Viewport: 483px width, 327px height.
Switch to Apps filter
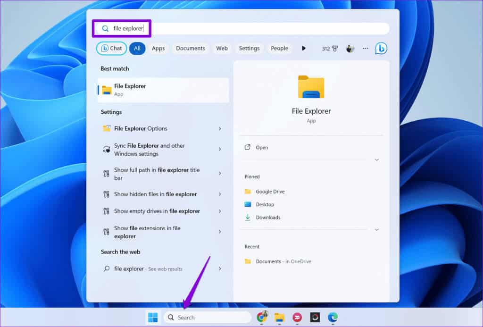click(x=158, y=49)
